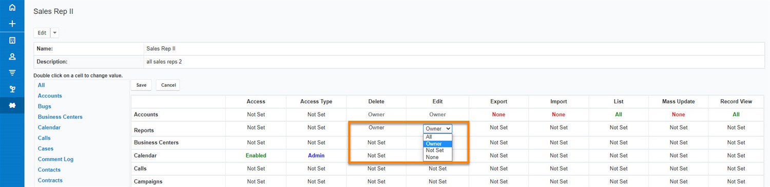Open the Business Centers module link
Screen dimensions: 770x187
click(60, 117)
